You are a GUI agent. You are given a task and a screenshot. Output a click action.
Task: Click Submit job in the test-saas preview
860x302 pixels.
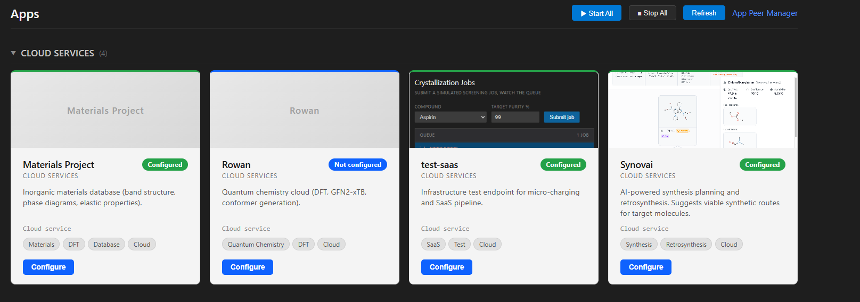point(562,117)
